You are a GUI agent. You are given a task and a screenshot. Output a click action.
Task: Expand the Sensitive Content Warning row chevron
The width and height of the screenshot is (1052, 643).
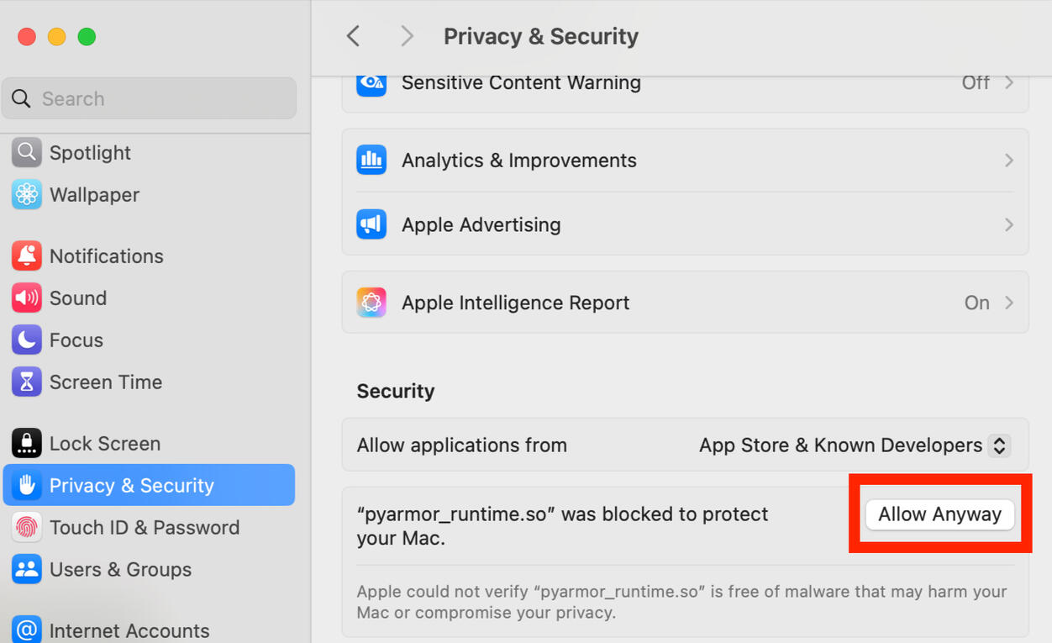tap(1009, 82)
